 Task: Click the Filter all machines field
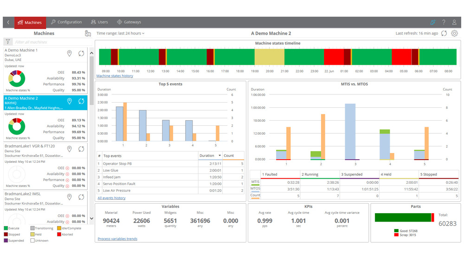coord(49,42)
